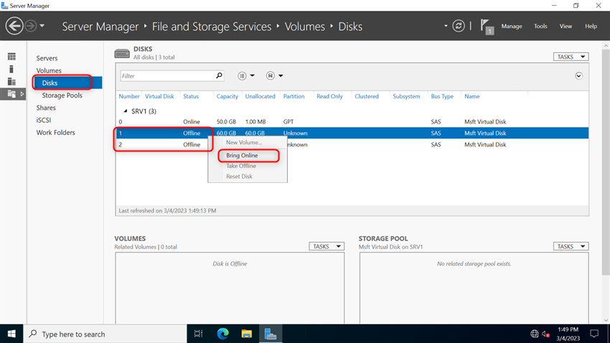Select Disks in navigation pane

coord(67,83)
